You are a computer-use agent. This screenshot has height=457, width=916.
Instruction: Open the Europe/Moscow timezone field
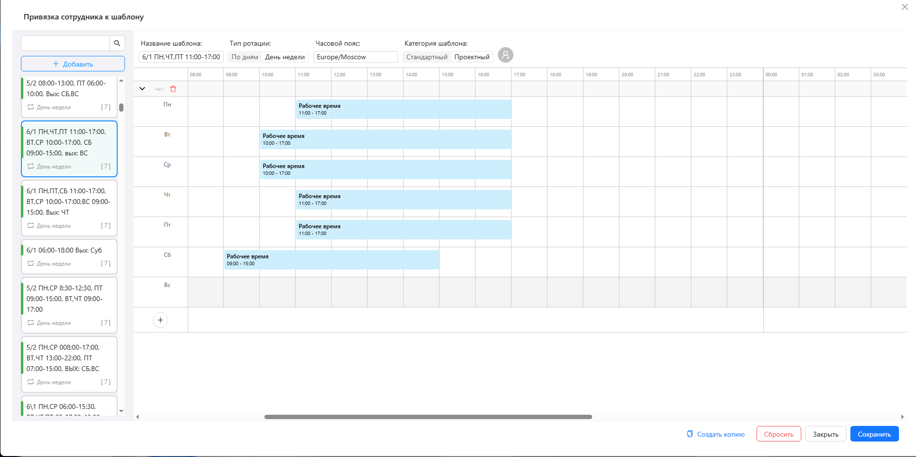355,57
